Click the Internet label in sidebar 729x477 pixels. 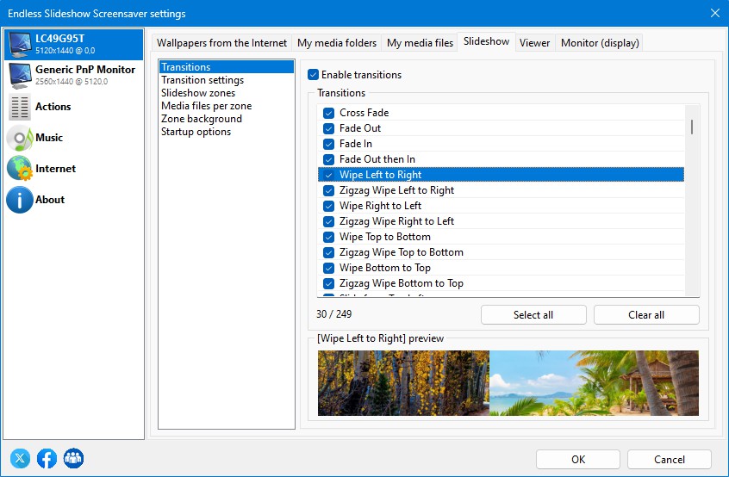pos(55,169)
